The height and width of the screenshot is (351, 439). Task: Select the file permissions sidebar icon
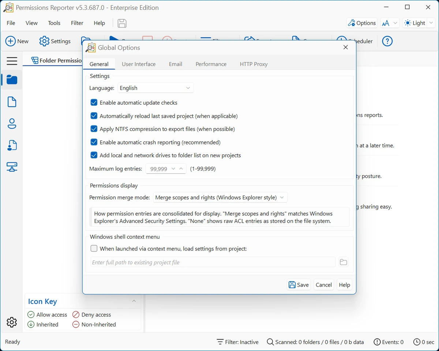[x=12, y=102]
